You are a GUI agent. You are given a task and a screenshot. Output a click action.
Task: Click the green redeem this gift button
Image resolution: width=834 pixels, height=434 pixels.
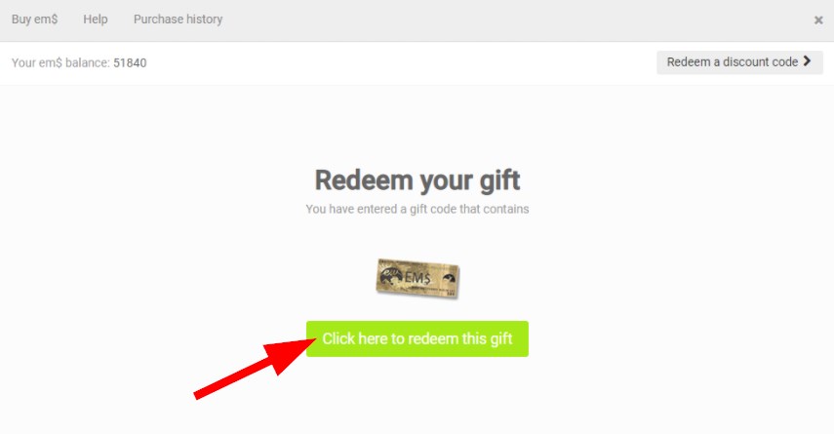[417, 338]
